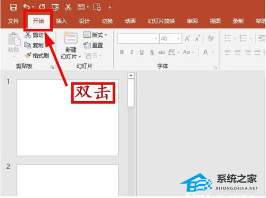Switch to the 动画 tab
This screenshot has height=198, width=266.
(130, 21)
